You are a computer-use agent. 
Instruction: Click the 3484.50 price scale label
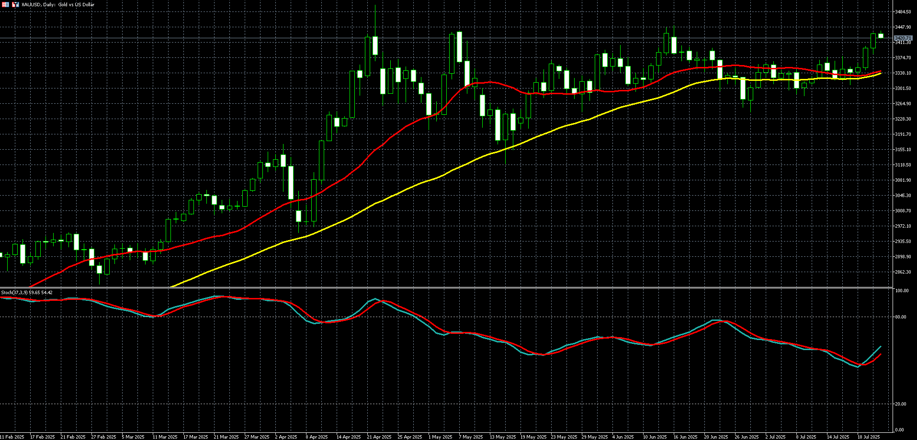click(903, 12)
